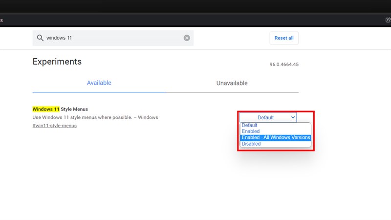Viewport: 391px width, 220px height.
Task: Switch to the Available tab
Action: point(99,83)
